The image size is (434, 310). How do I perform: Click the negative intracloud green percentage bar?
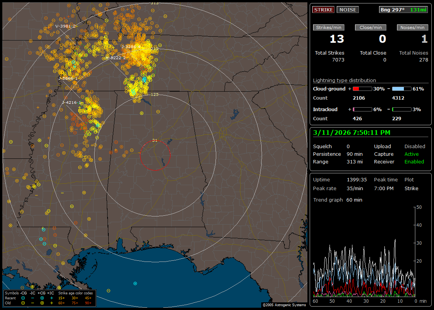click(402, 109)
